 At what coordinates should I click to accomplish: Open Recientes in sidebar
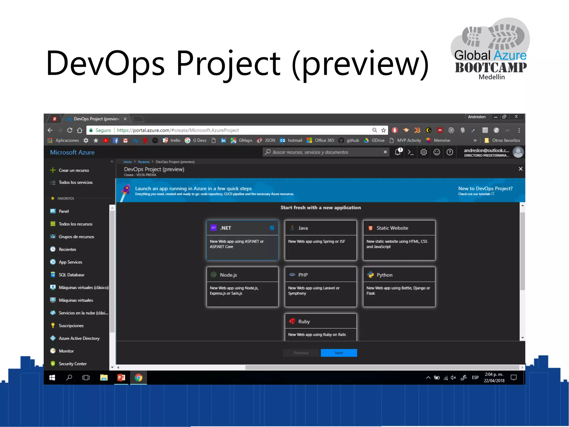(x=63, y=249)
